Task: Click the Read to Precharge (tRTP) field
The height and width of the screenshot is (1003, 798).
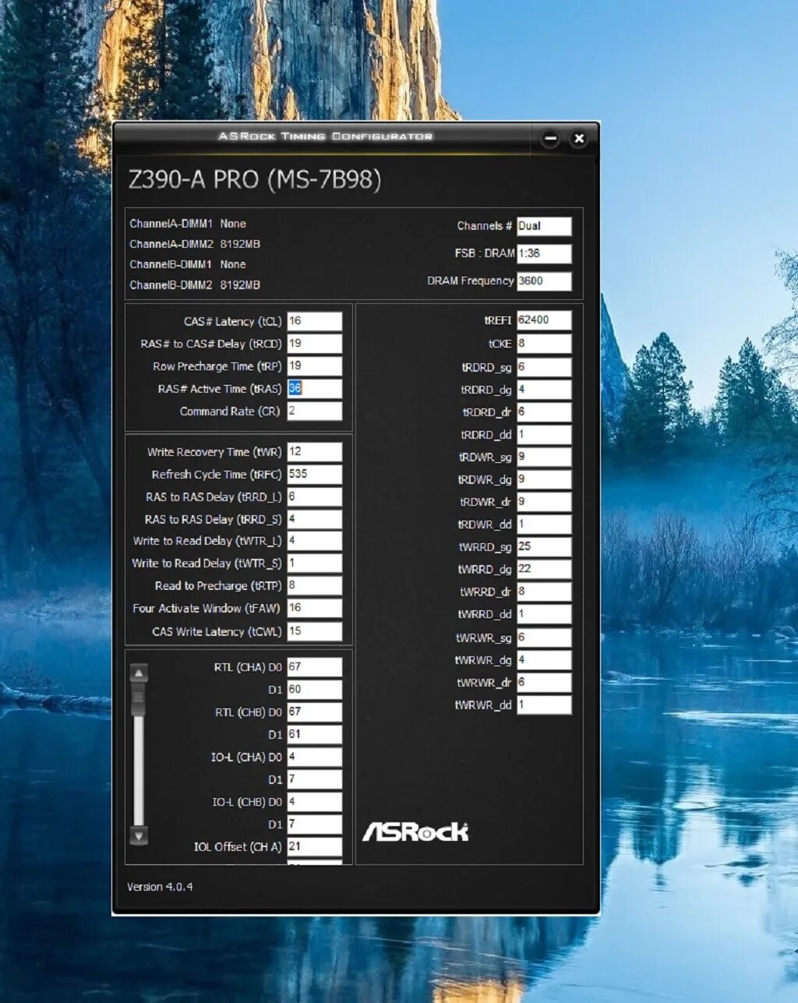Action: click(315, 586)
